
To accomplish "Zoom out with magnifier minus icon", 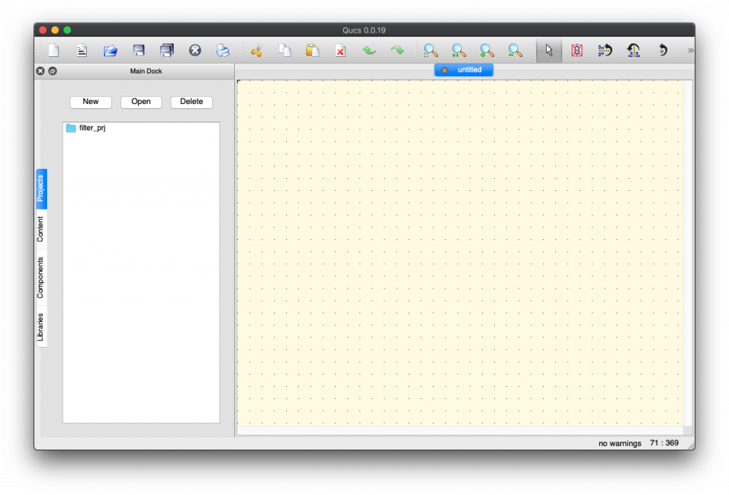I will (x=515, y=51).
